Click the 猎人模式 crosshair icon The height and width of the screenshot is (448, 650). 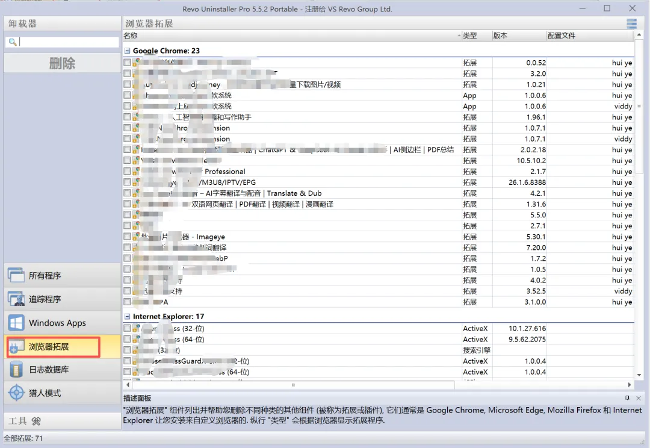point(16,393)
